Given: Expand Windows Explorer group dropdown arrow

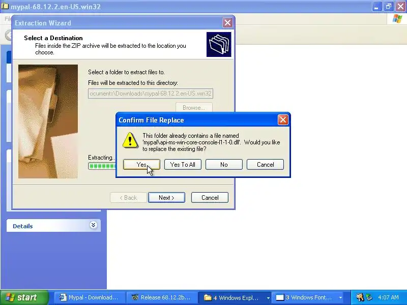Looking at the screenshot, I should (x=268, y=298).
